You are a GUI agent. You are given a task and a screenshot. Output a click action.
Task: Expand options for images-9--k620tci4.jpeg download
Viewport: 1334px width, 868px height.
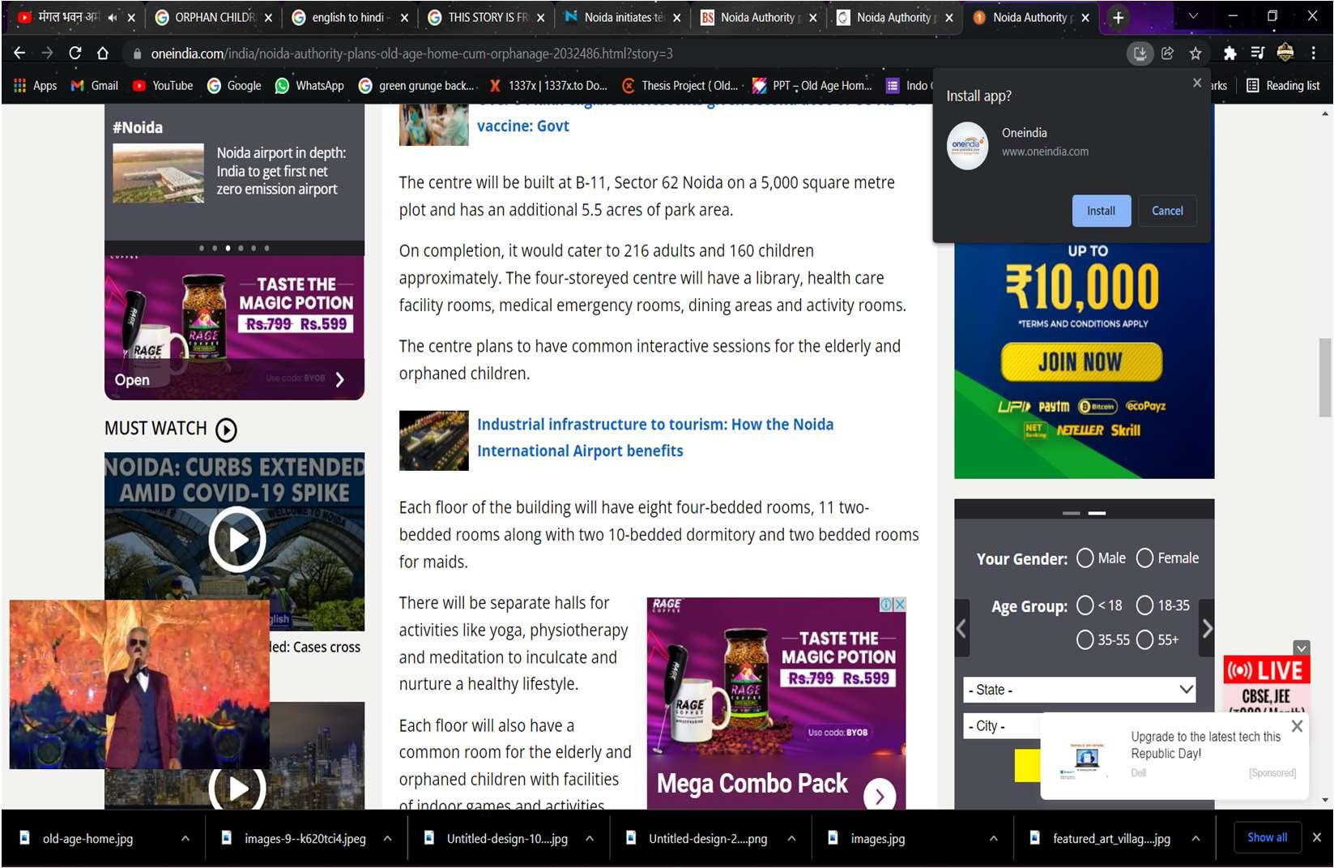click(x=387, y=839)
